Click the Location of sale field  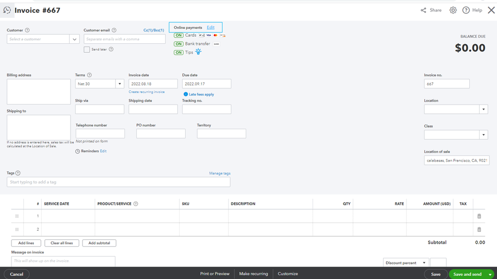pos(457,160)
